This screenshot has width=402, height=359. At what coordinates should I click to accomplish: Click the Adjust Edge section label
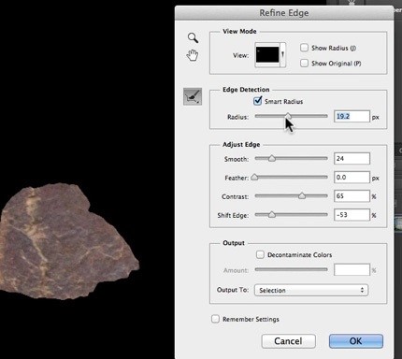(x=241, y=145)
